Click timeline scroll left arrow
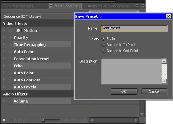This screenshot has height=124, width=173. 92,120
